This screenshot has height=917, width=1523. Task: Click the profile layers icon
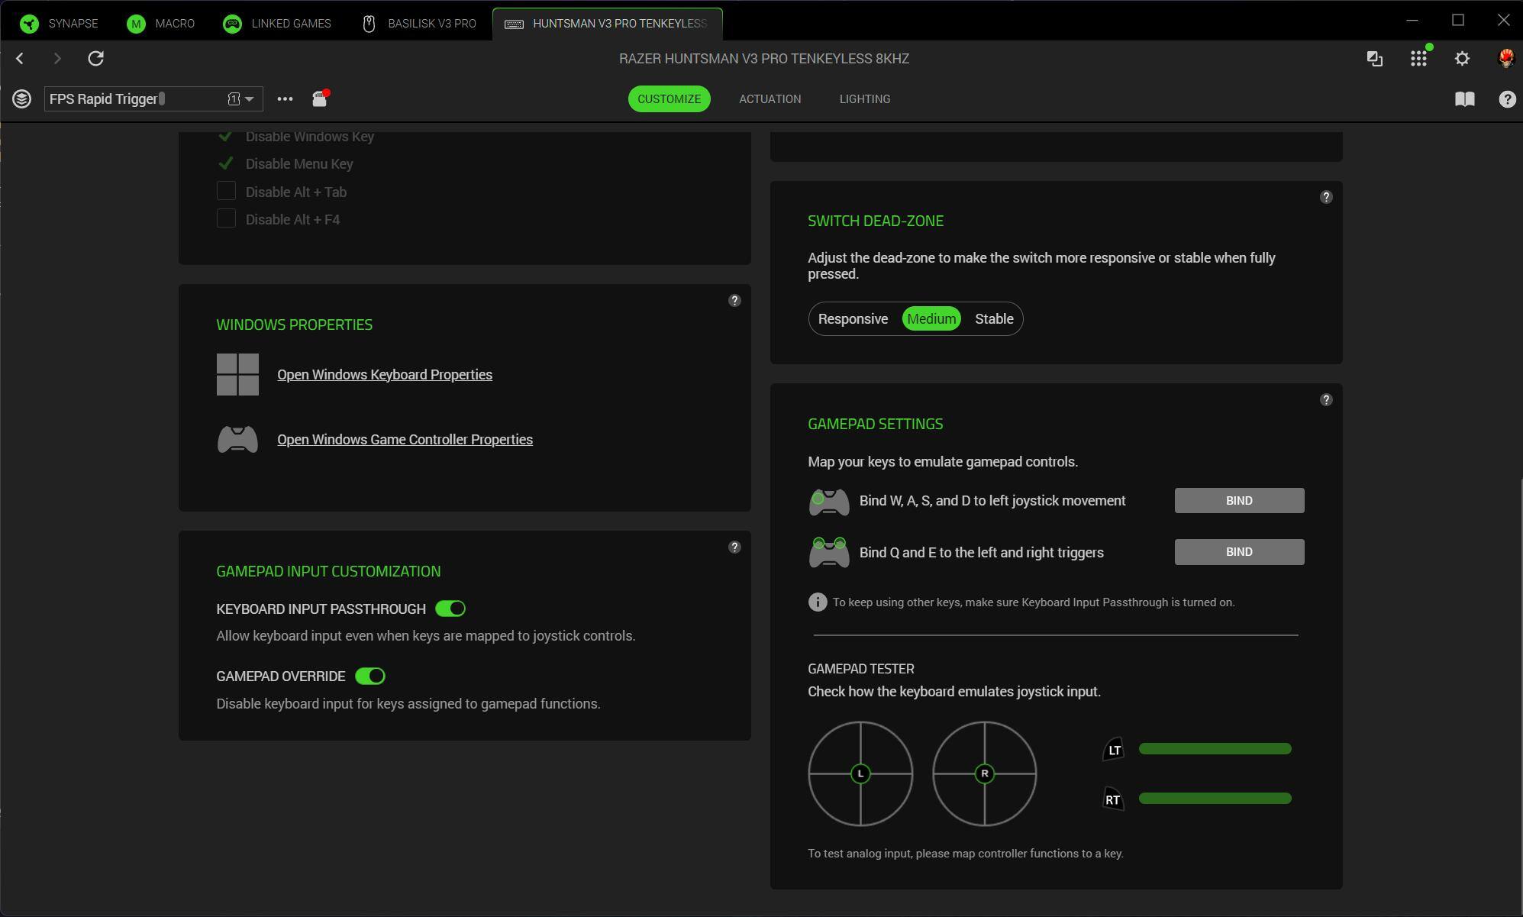[21, 98]
